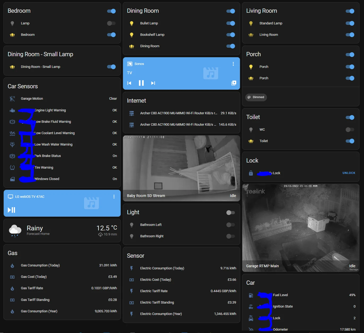
Task: Switch off the Standard Lamp
Action: coord(350,23)
